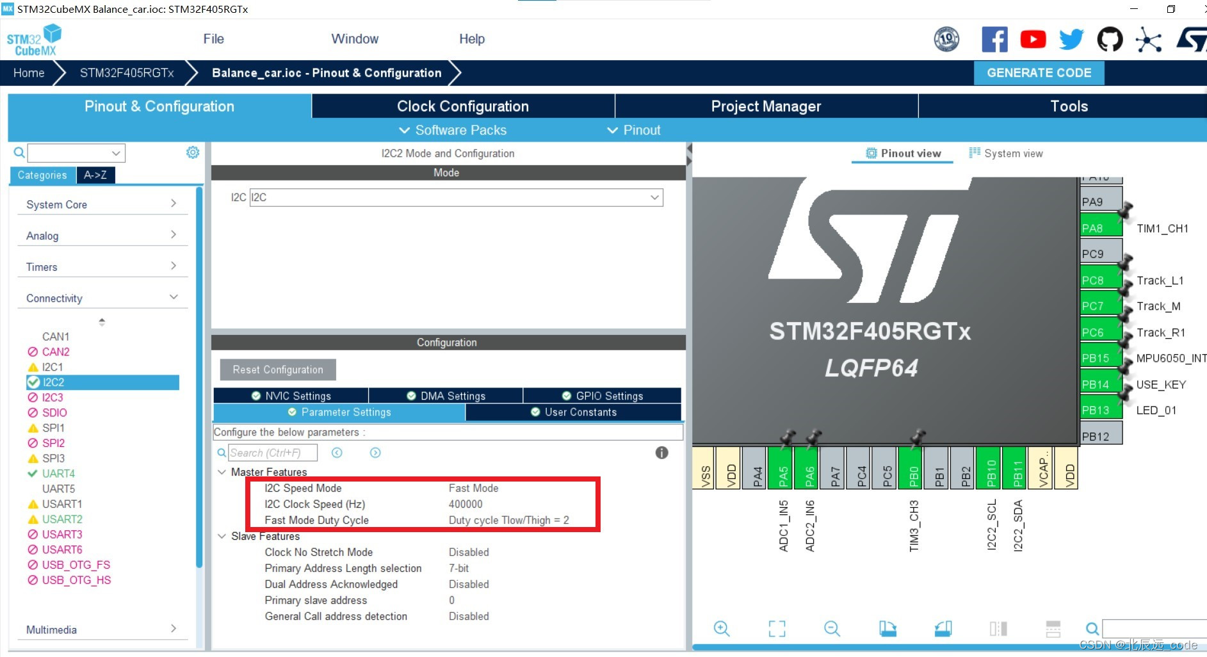Open the Software Packs dropdown
Screen dimensions: 1207x657
tap(453, 130)
